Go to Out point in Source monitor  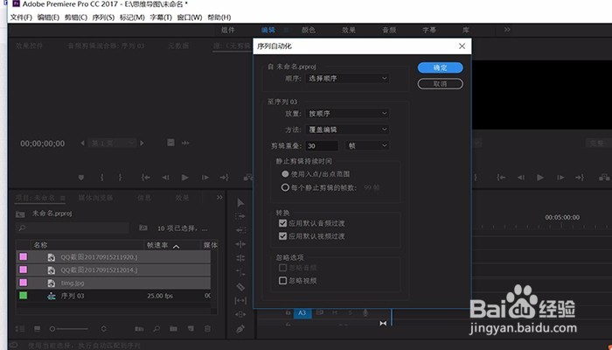coord(224,178)
